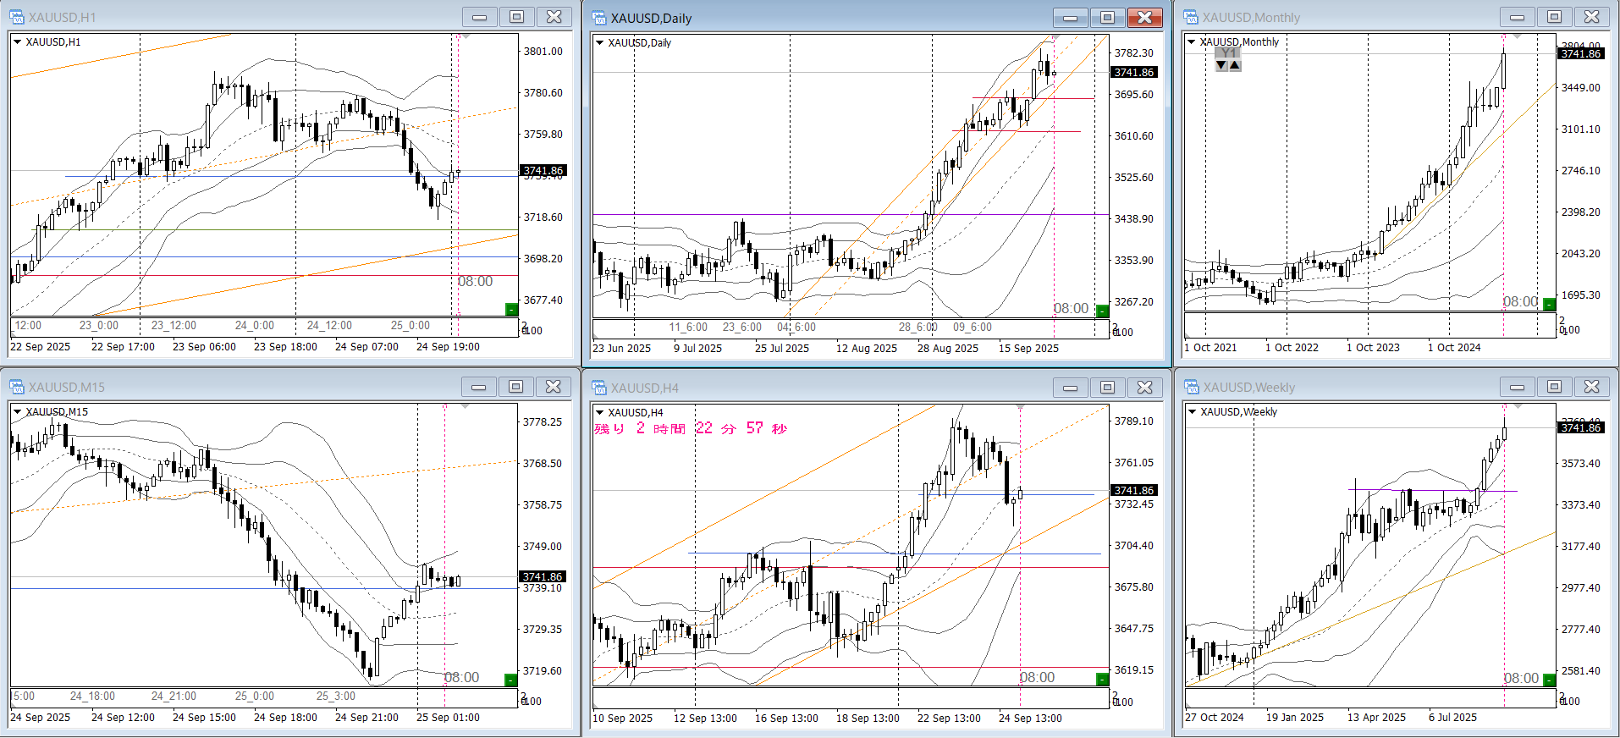This screenshot has width=1620, height=738.
Task: Toggle the green minus button on H1 chart
Action: (511, 310)
